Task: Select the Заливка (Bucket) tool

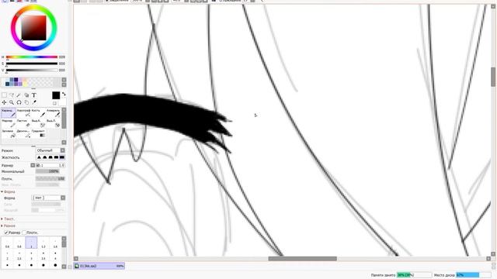Action: (x=9, y=133)
